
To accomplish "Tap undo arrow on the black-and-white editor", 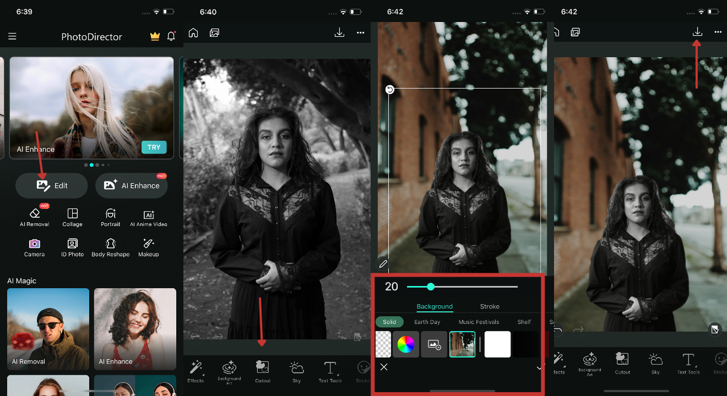I will point(195,337).
